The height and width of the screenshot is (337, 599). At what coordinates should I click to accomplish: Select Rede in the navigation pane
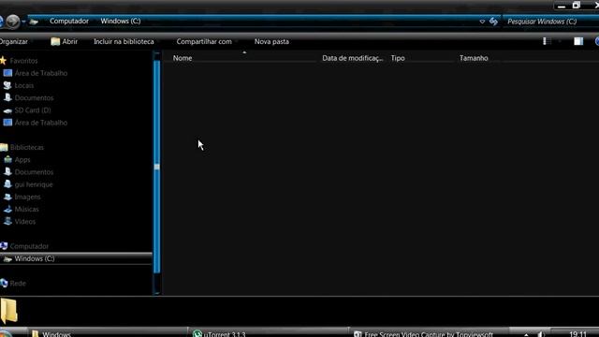(18, 283)
